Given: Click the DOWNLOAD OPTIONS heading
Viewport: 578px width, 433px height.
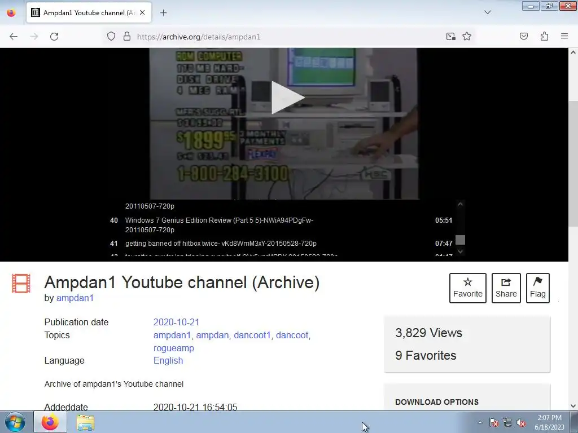Looking at the screenshot, I should [437, 402].
